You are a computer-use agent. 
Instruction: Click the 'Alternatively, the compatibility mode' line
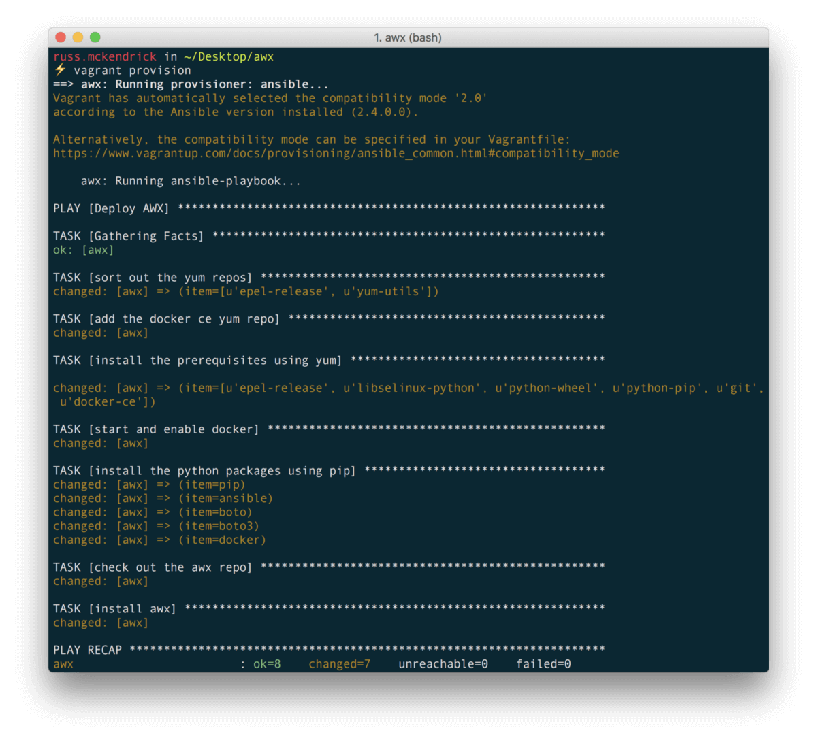(312, 139)
